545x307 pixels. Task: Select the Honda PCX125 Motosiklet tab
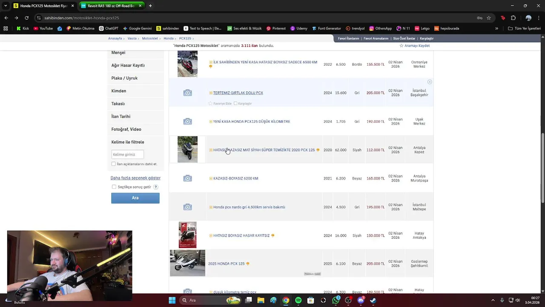point(44,6)
